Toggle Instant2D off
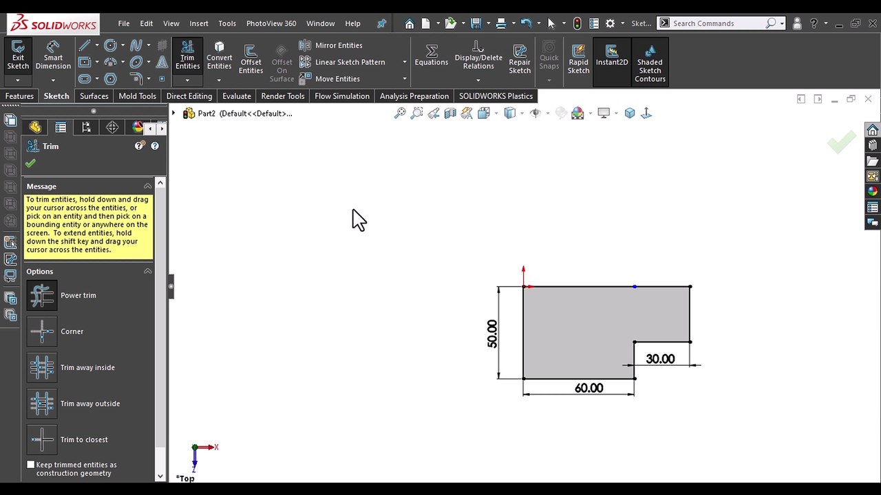 coord(612,55)
